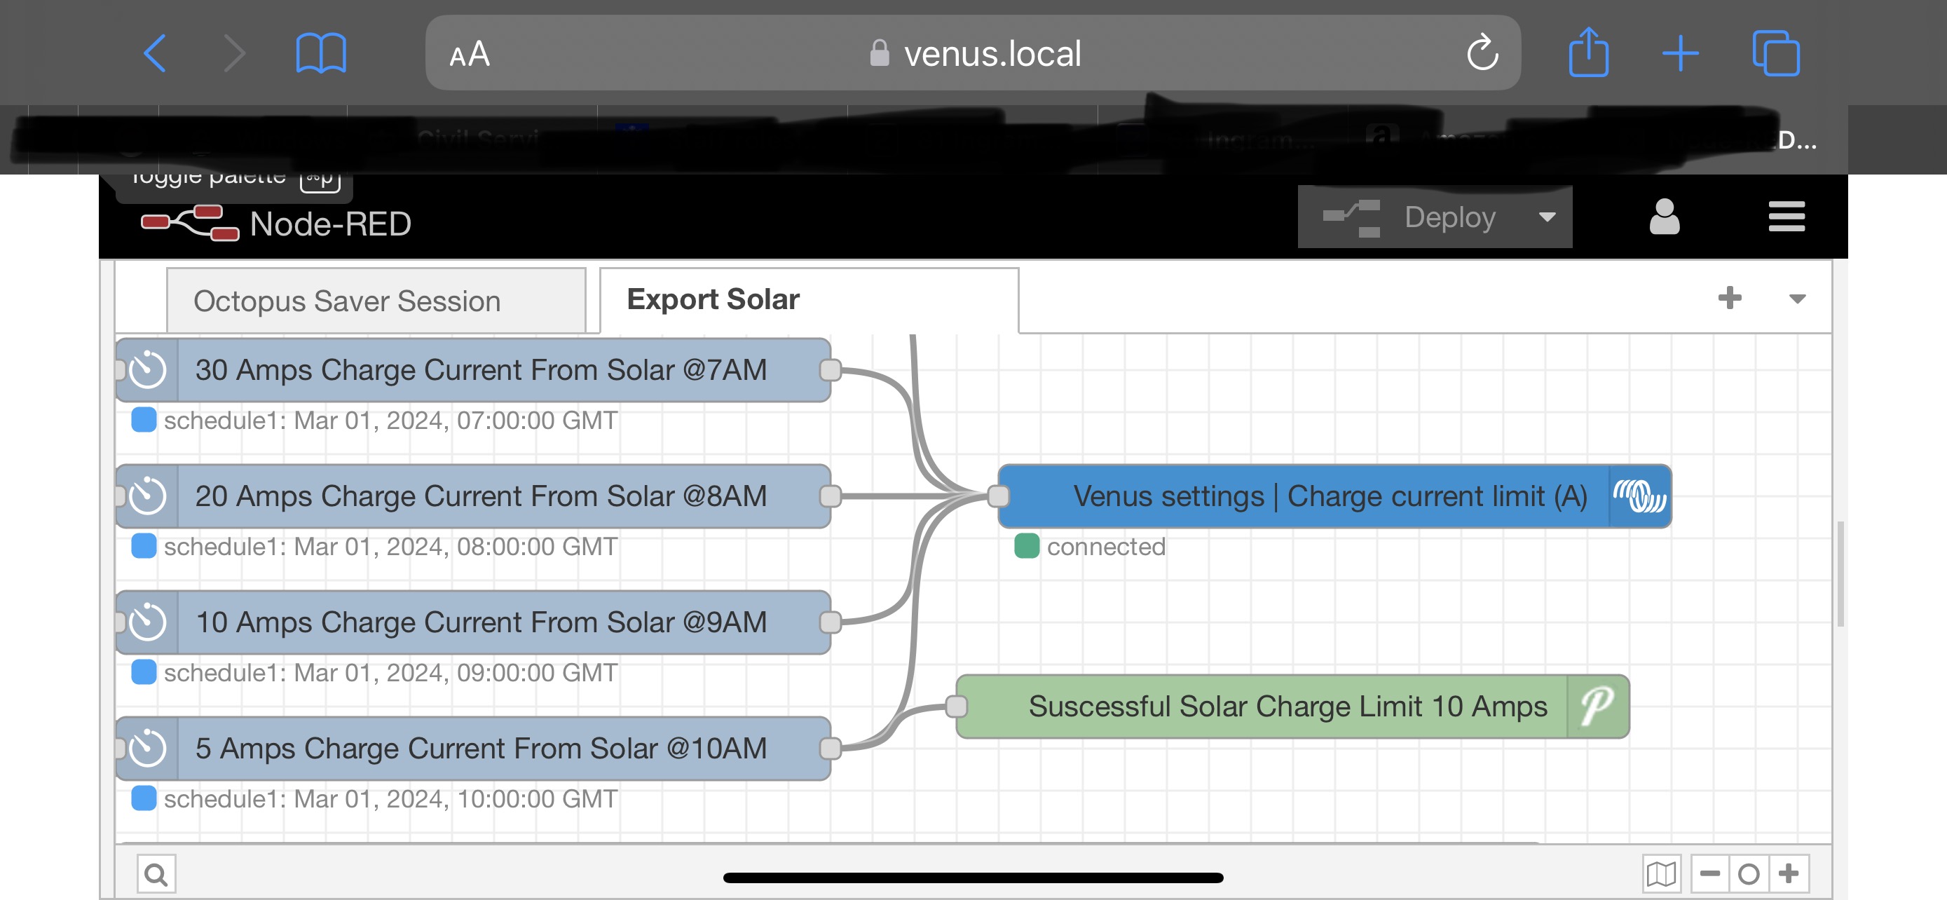Screen dimensions: 1947x900
Task: Click output port of 5 Amps node
Action: pos(830,749)
